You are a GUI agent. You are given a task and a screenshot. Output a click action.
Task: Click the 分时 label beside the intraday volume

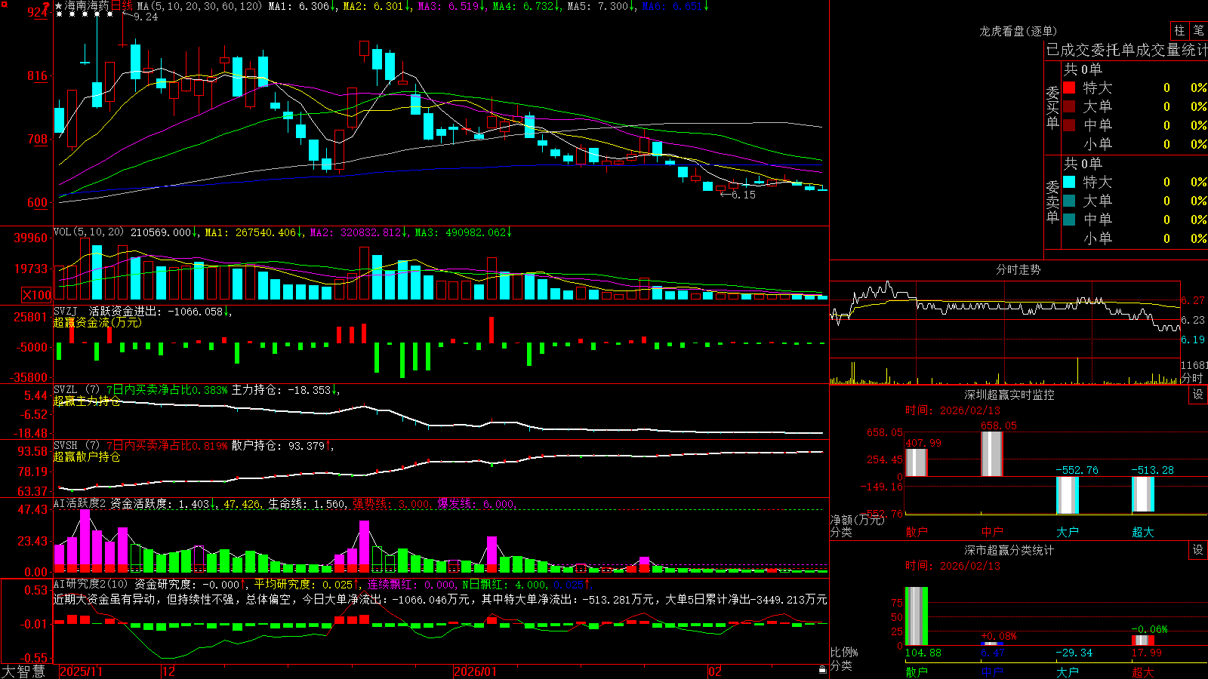tap(1192, 378)
